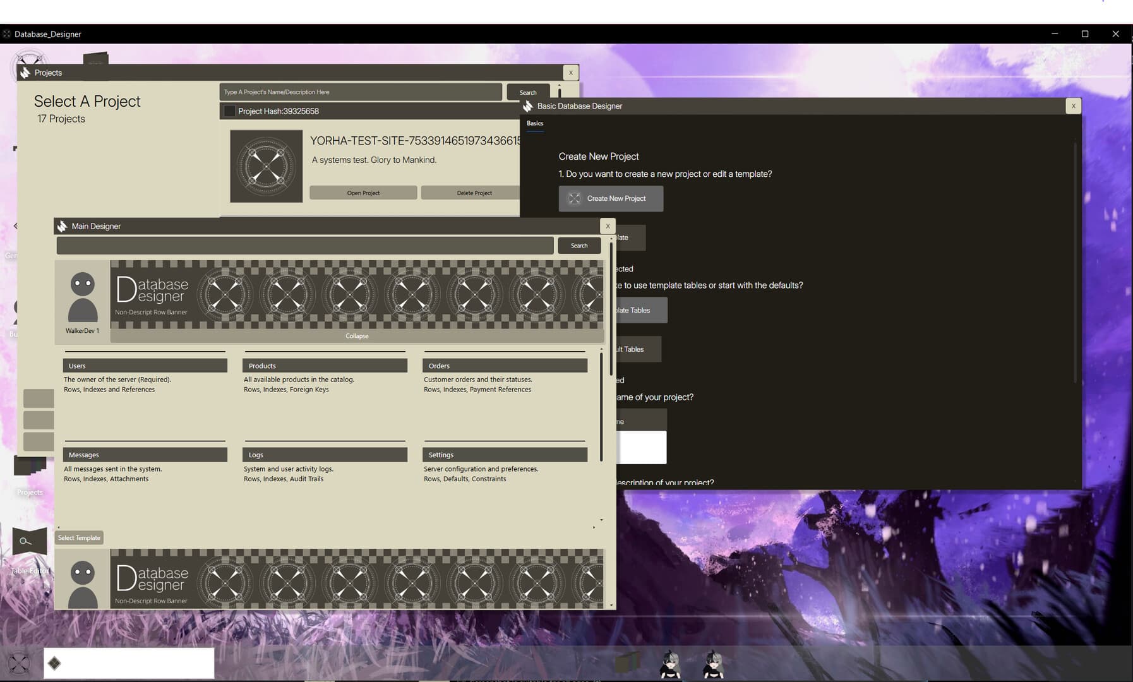Click the Database Designer logo in Main Designer titlebar

pos(62,225)
